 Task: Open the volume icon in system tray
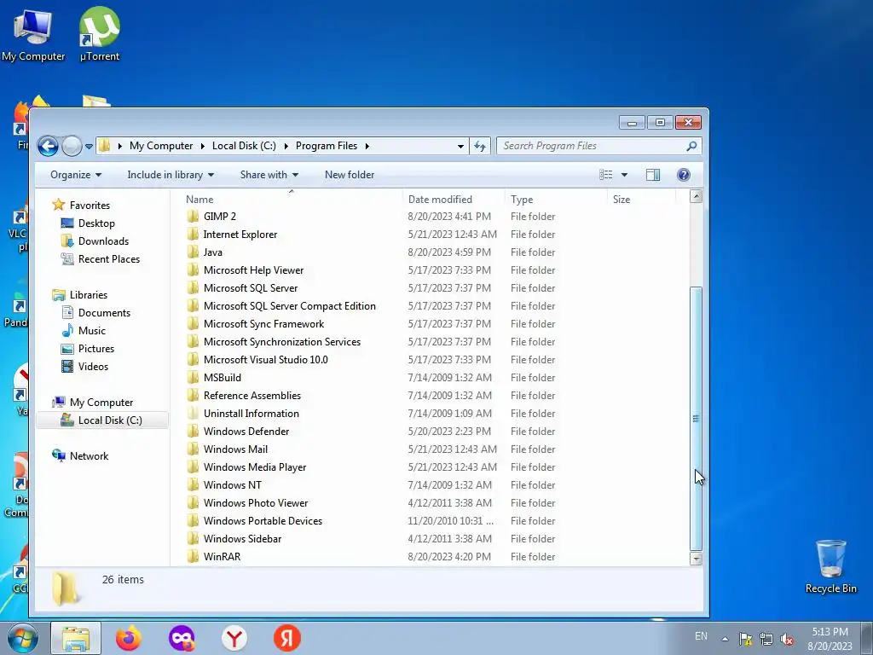pos(787,640)
